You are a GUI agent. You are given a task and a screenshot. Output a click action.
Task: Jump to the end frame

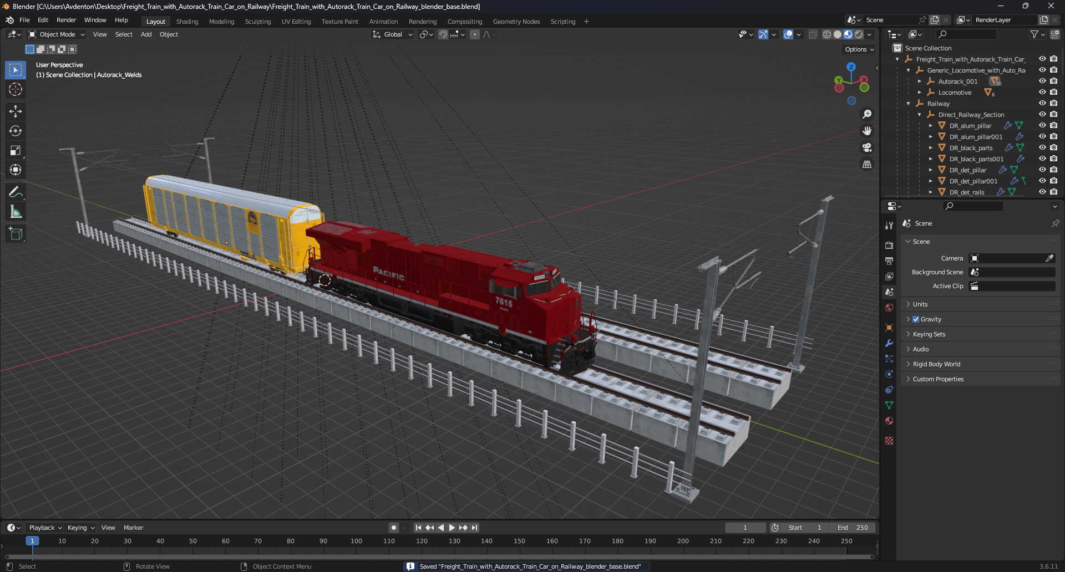click(474, 528)
